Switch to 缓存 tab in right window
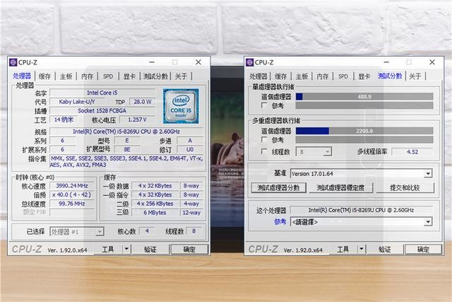Viewport: 452px width, 302px height. [x=280, y=76]
